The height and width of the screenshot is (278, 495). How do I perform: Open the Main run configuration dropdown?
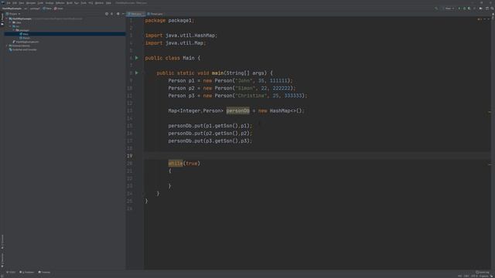tap(449, 8)
